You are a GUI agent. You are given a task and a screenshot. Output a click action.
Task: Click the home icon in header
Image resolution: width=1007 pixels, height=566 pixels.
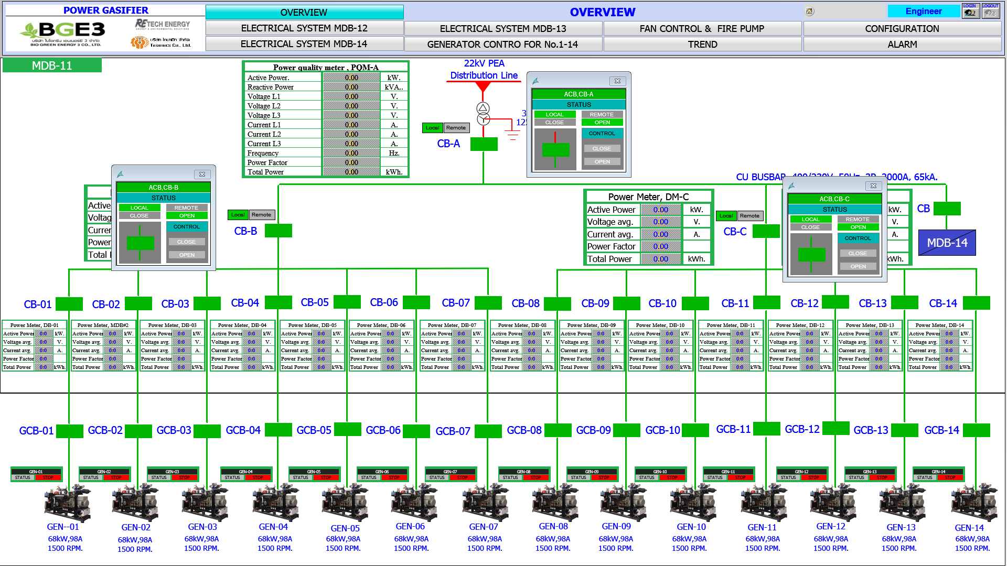click(x=809, y=12)
